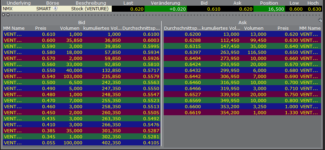Screen dimensions: 325x150
Task: Click ask volume 116,500
Action: click(258, 52)
